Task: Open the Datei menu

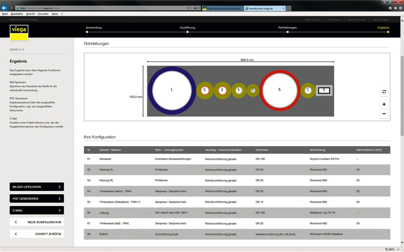Action: 5,14
